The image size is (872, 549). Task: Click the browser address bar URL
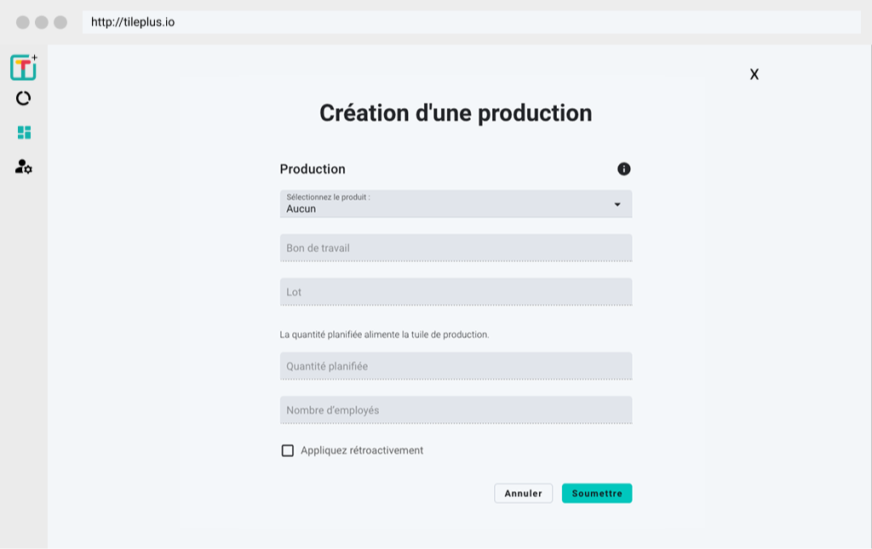click(133, 22)
